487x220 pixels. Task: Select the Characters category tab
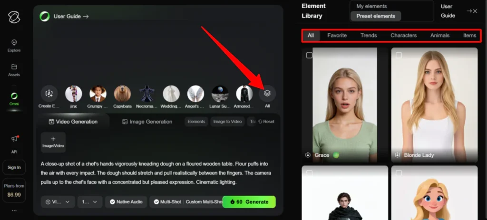[403, 36]
